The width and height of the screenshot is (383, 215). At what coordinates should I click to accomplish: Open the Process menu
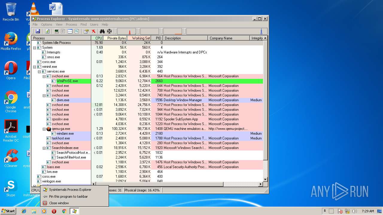(x=71, y=24)
